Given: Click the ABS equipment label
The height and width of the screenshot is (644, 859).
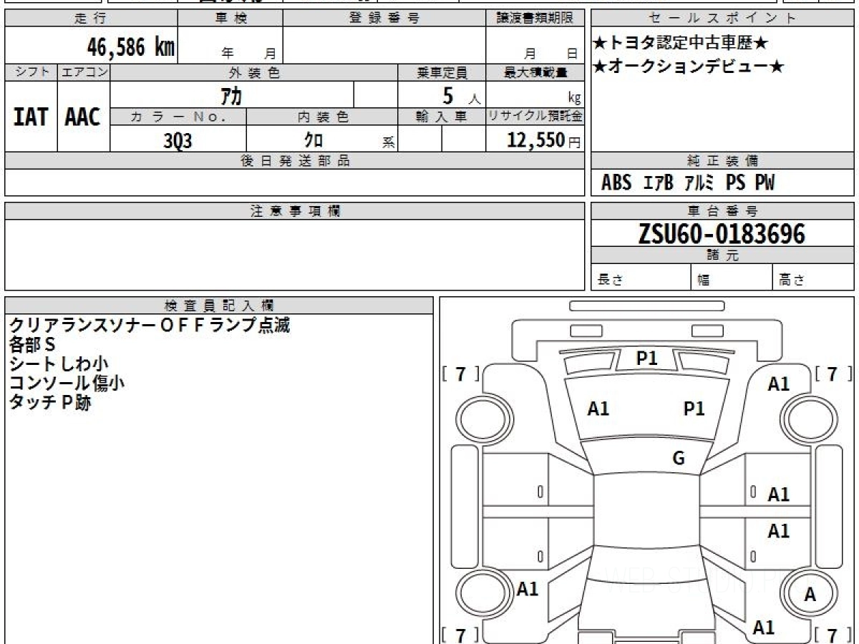Looking at the screenshot, I should [x=616, y=184].
